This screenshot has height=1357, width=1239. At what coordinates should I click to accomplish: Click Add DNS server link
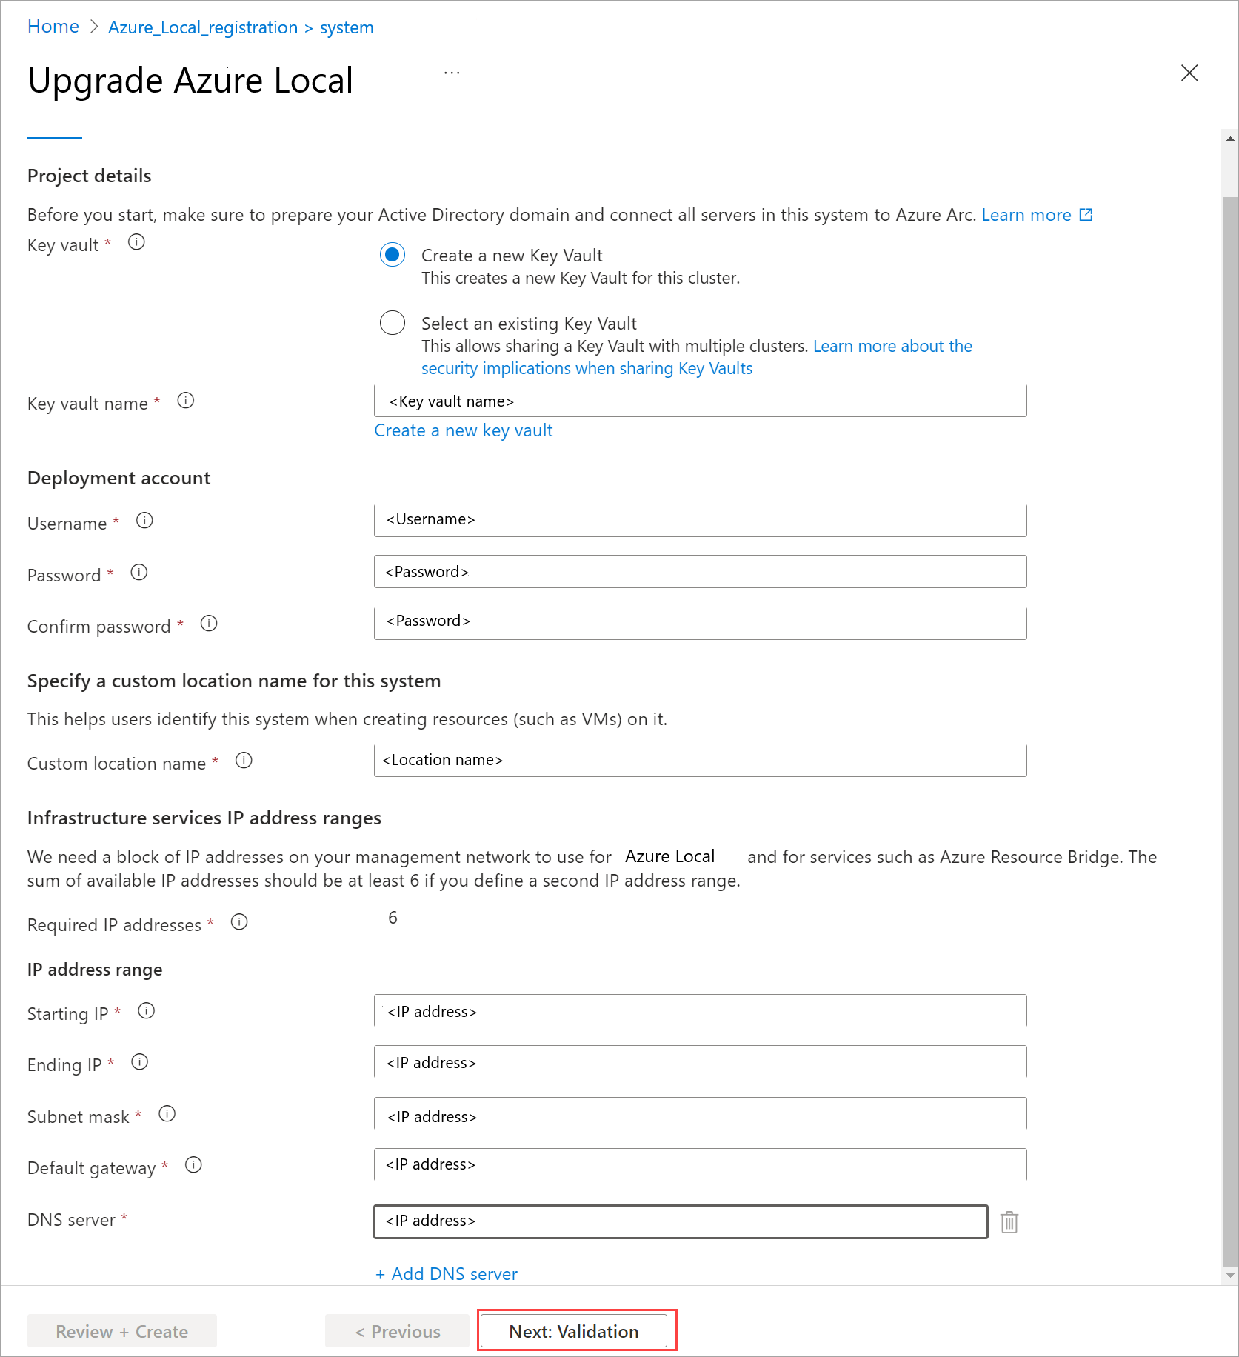(447, 1274)
